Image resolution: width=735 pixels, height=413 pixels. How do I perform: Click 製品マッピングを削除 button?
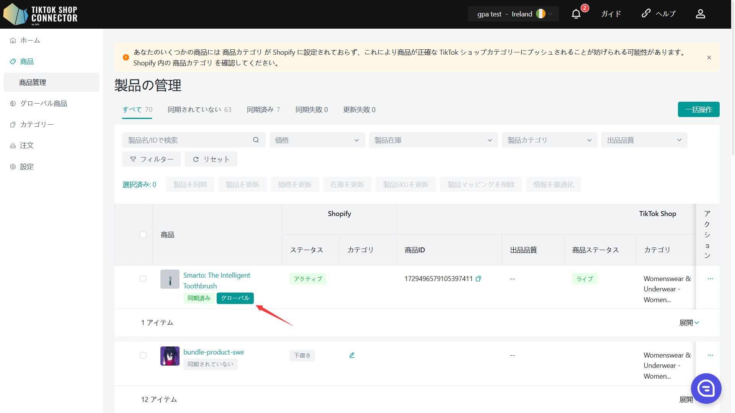point(481,184)
